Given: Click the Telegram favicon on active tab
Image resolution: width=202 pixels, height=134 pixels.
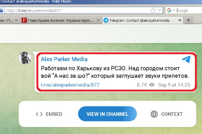Looking at the screenshot, I should (106, 20).
